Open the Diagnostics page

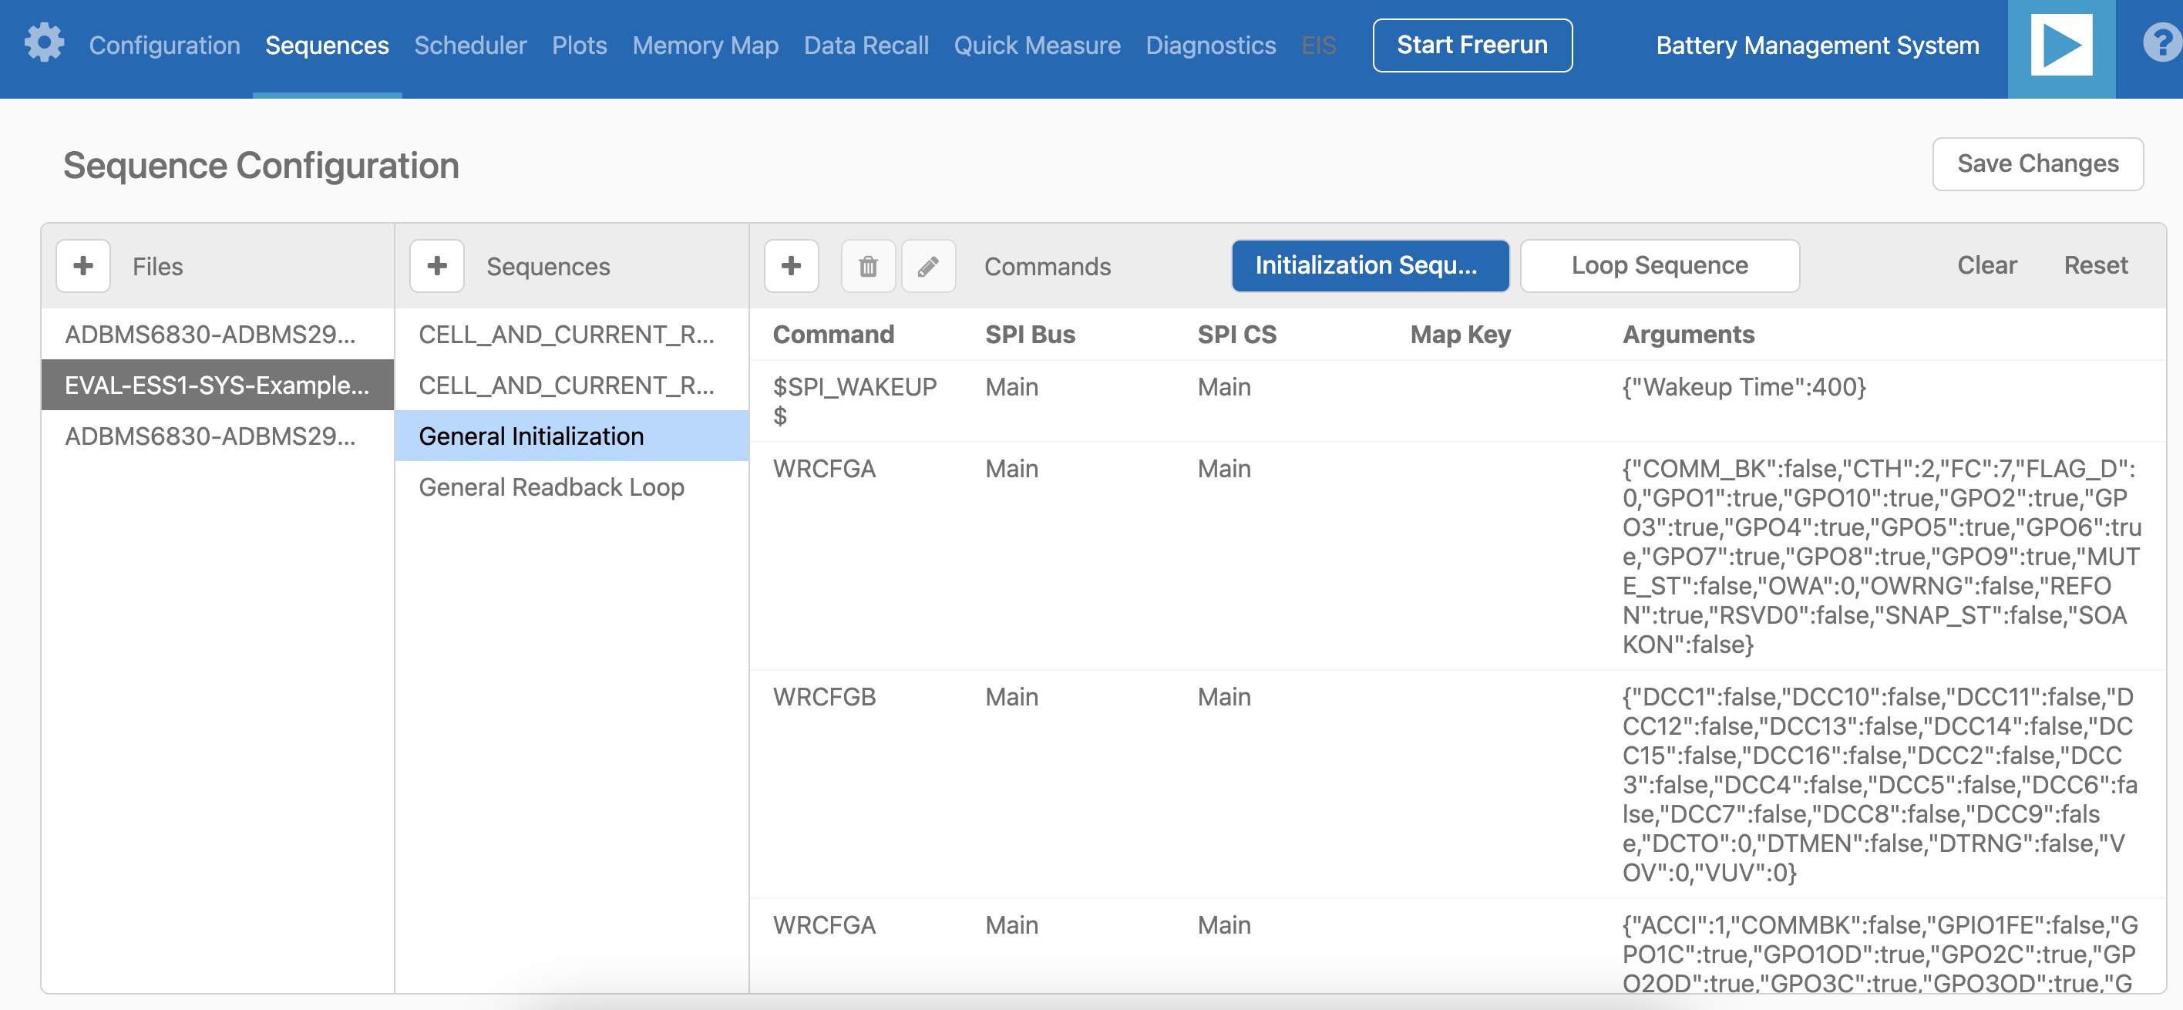click(1211, 45)
